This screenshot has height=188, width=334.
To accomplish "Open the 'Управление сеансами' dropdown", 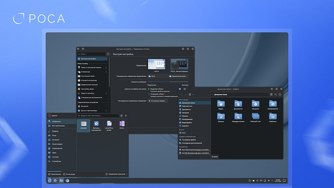I will [116, 174].
